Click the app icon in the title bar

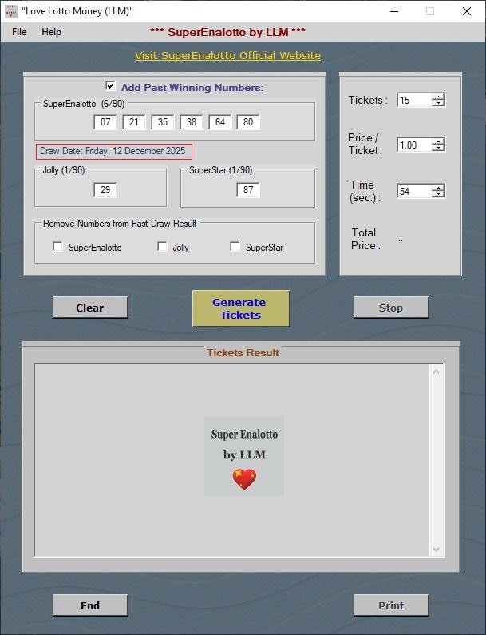tap(11, 11)
